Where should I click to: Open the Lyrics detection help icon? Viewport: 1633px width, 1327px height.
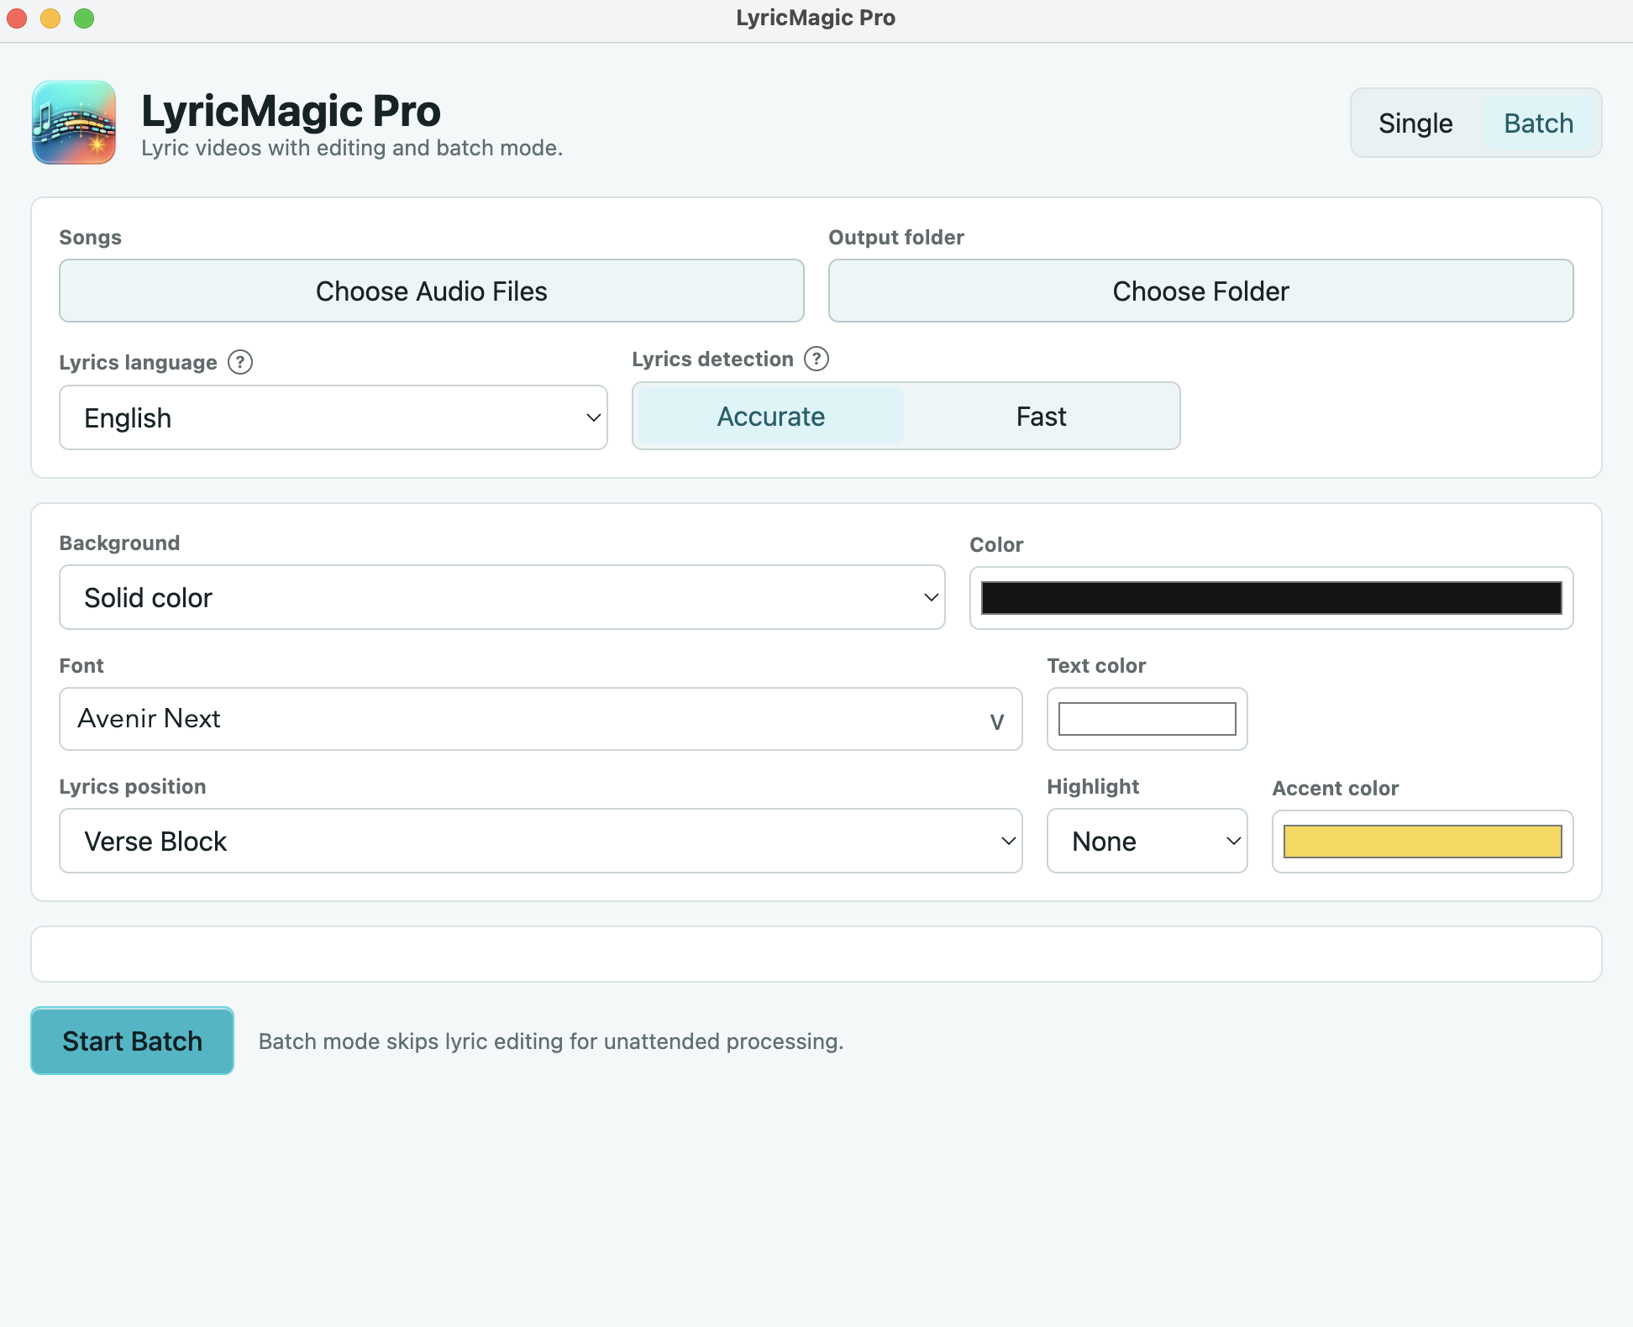[x=816, y=359]
